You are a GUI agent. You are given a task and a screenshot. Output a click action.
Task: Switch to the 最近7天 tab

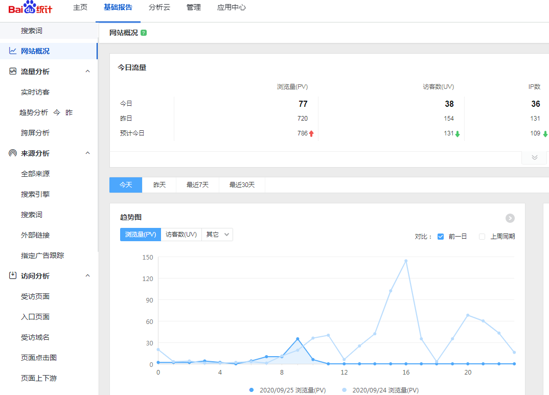tap(197, 185)
